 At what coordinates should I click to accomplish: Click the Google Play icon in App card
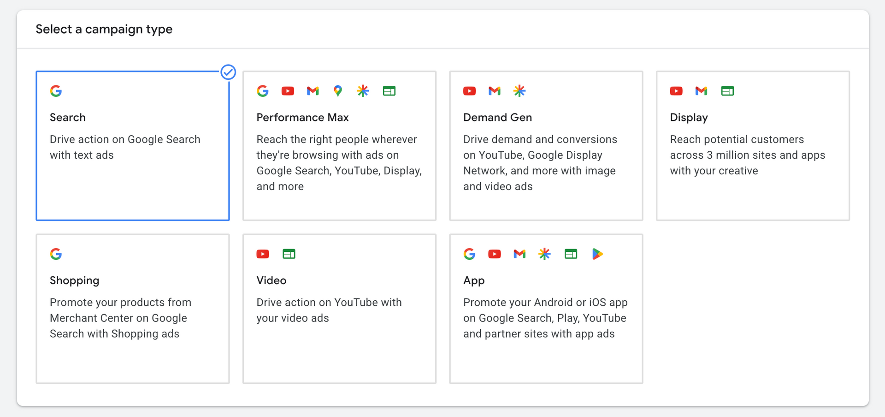[x=597, y=254]
